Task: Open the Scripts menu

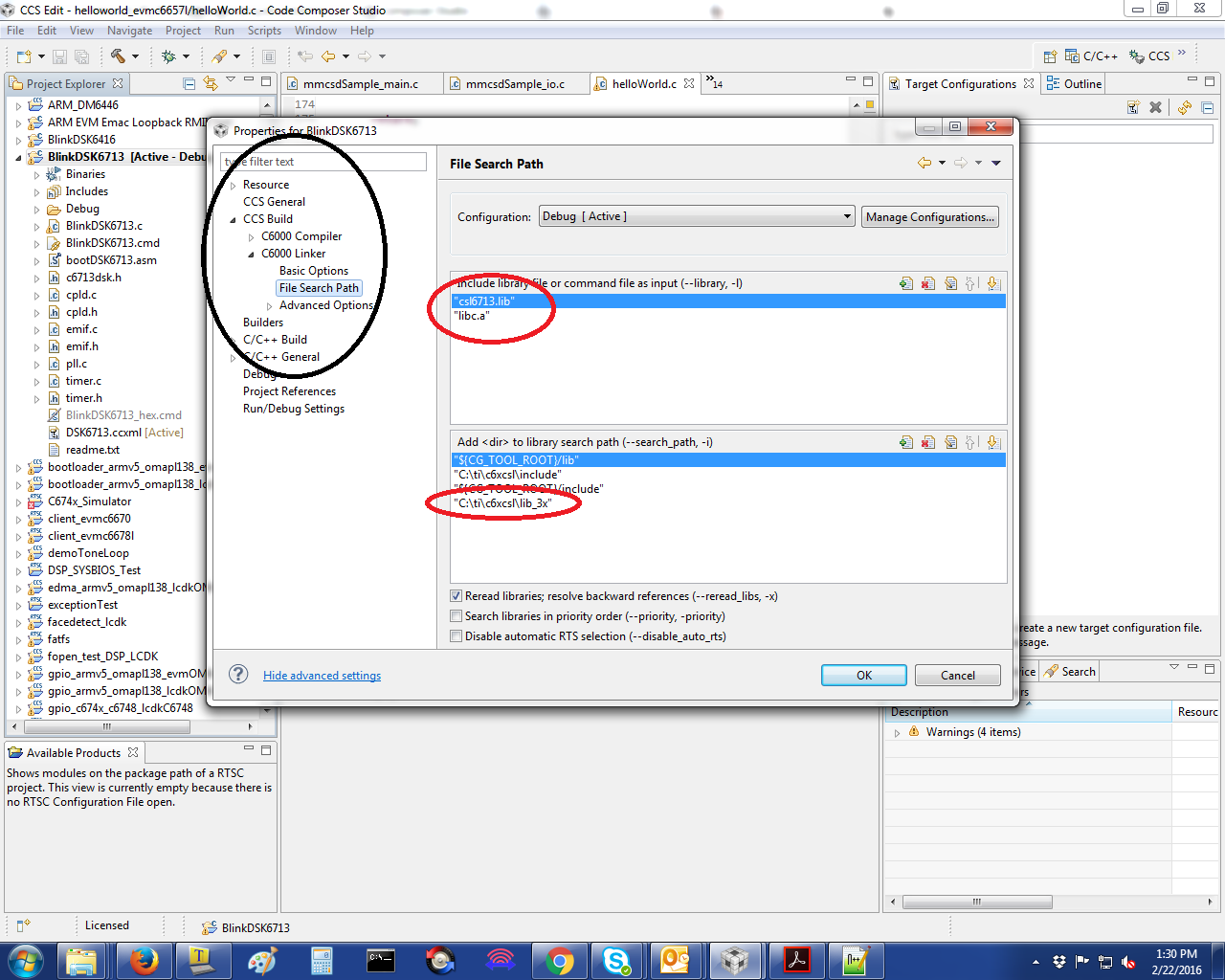Action: (x=264, y=31)
